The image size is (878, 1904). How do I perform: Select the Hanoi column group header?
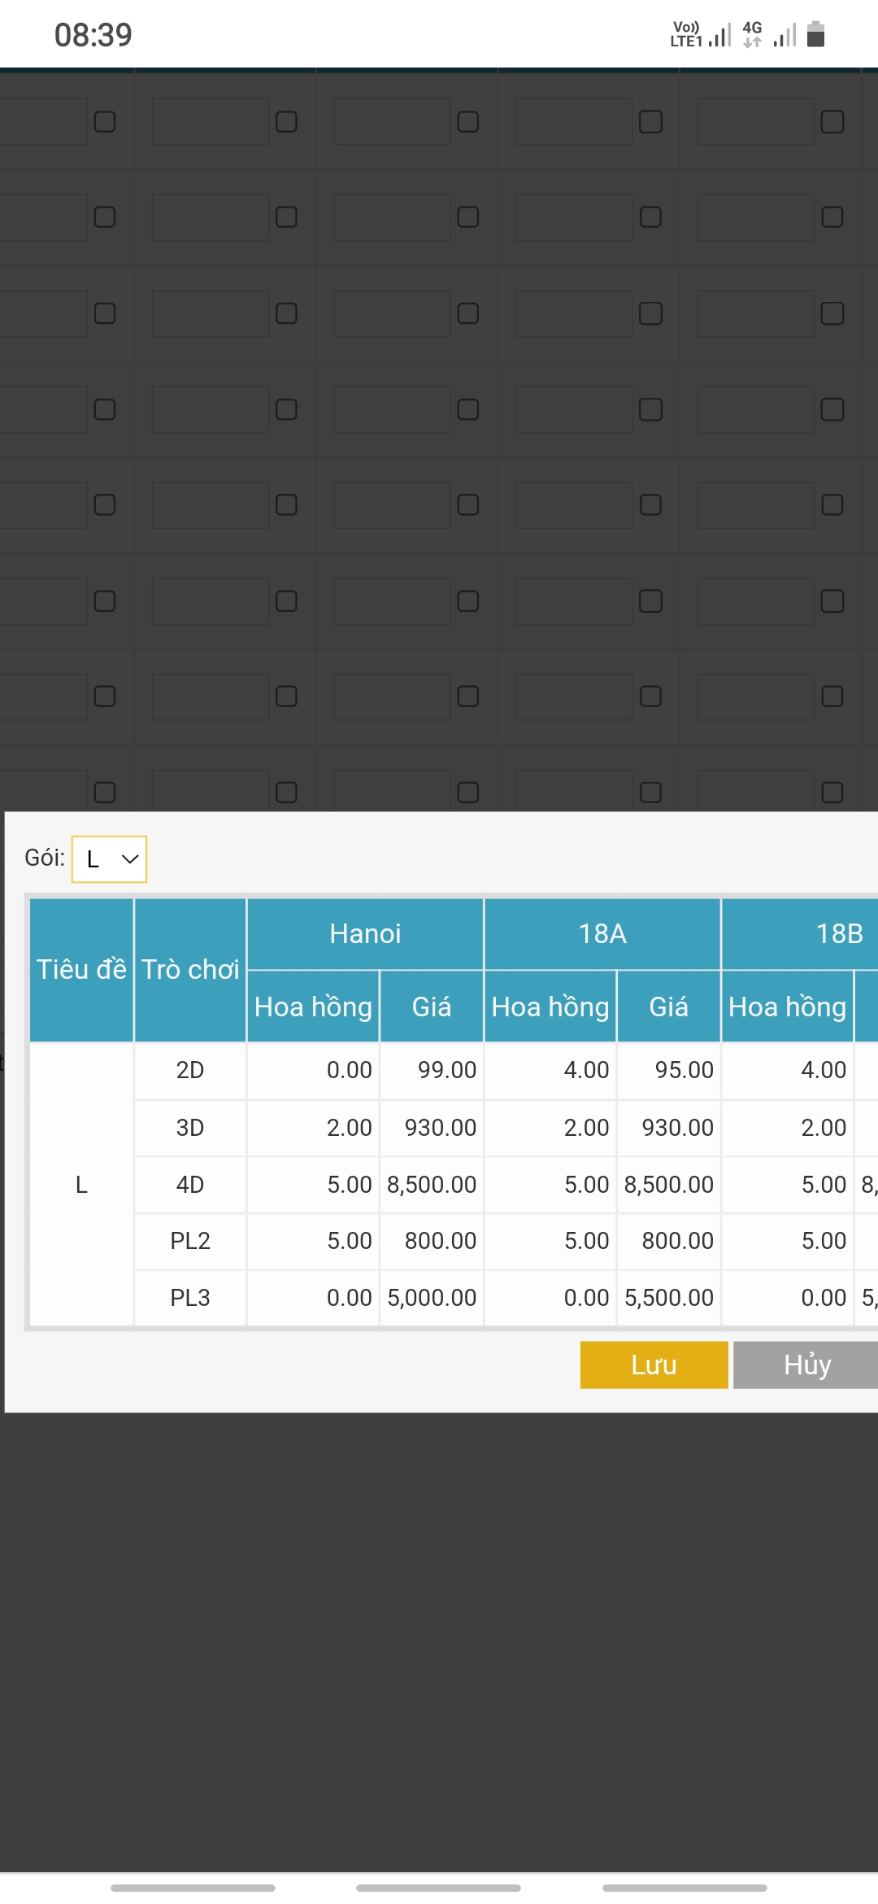(x=365, y=933)
